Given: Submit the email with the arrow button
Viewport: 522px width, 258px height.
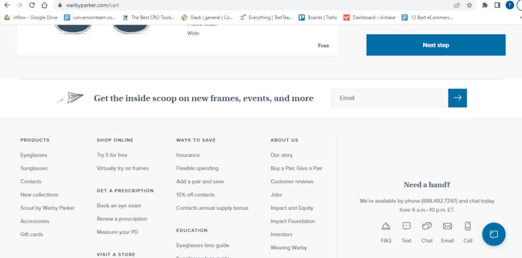Looking at the screenshot, I should 457,98.
